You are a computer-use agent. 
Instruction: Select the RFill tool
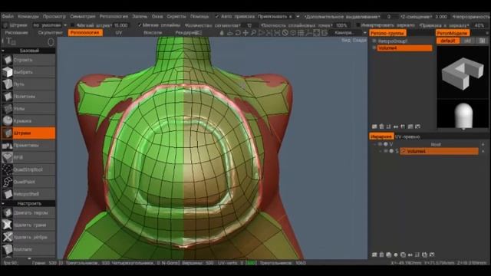(x=28, y=157)
